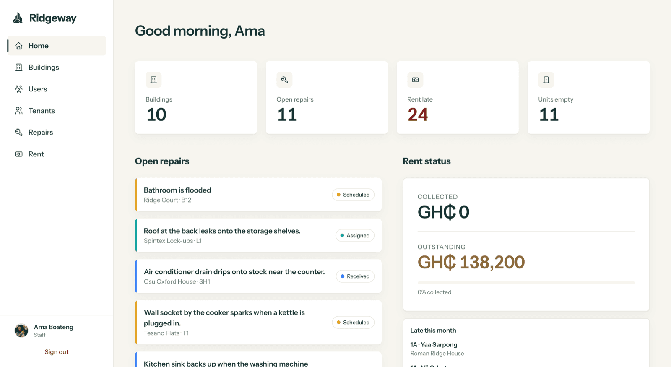Click the 0% collected progress bar
The width and height of the screenshot is (671, 367).
tap(526, 283)
